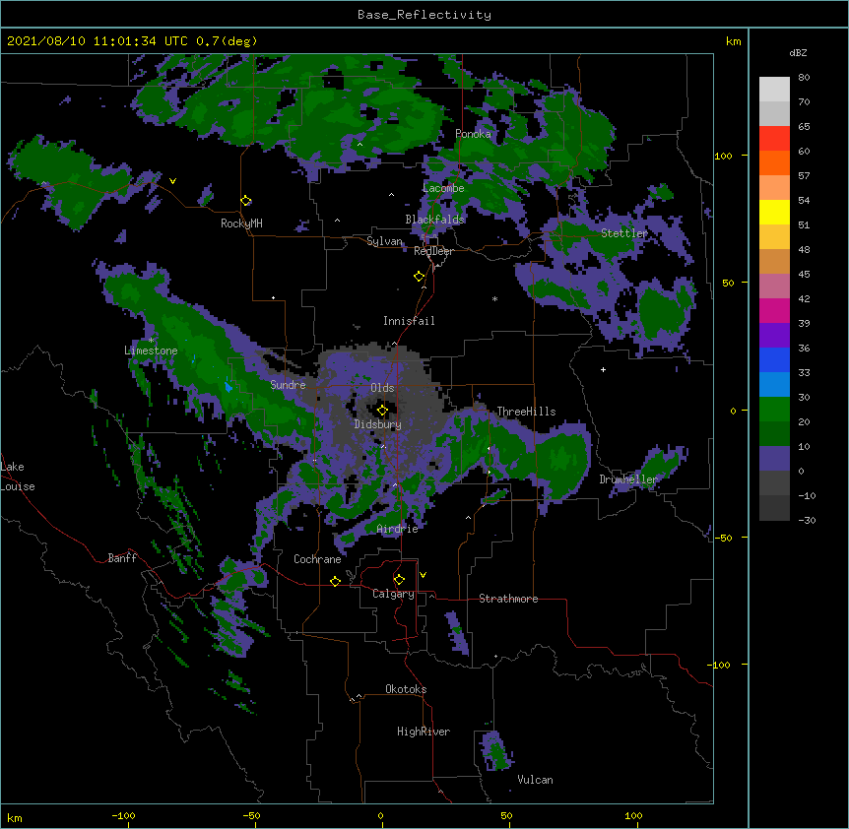849x829 pixels.
Task: Click the Olds town label
Action: tap(382, 388)
